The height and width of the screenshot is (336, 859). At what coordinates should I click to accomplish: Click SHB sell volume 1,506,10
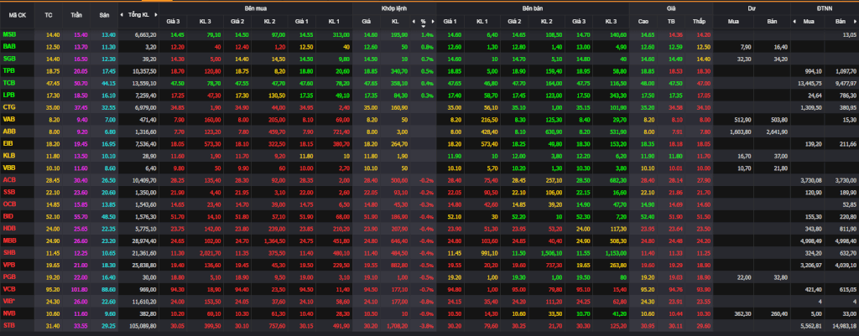coord(552,253)
